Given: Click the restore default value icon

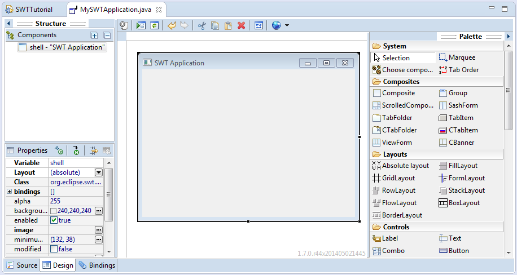Looking at the screenshot, I should [x=107, y=150].
